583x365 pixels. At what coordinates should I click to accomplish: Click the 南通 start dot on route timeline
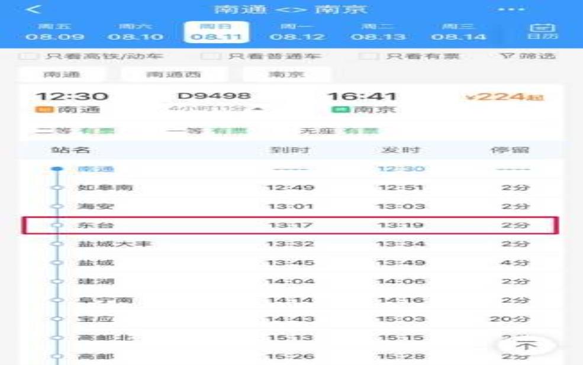point(57,169)
